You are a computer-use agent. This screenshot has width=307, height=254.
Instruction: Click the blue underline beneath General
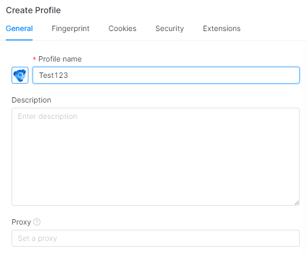19,40
